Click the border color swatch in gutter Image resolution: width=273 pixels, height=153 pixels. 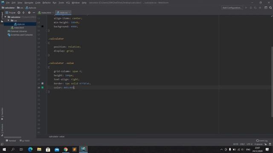(x=43, y=83)
